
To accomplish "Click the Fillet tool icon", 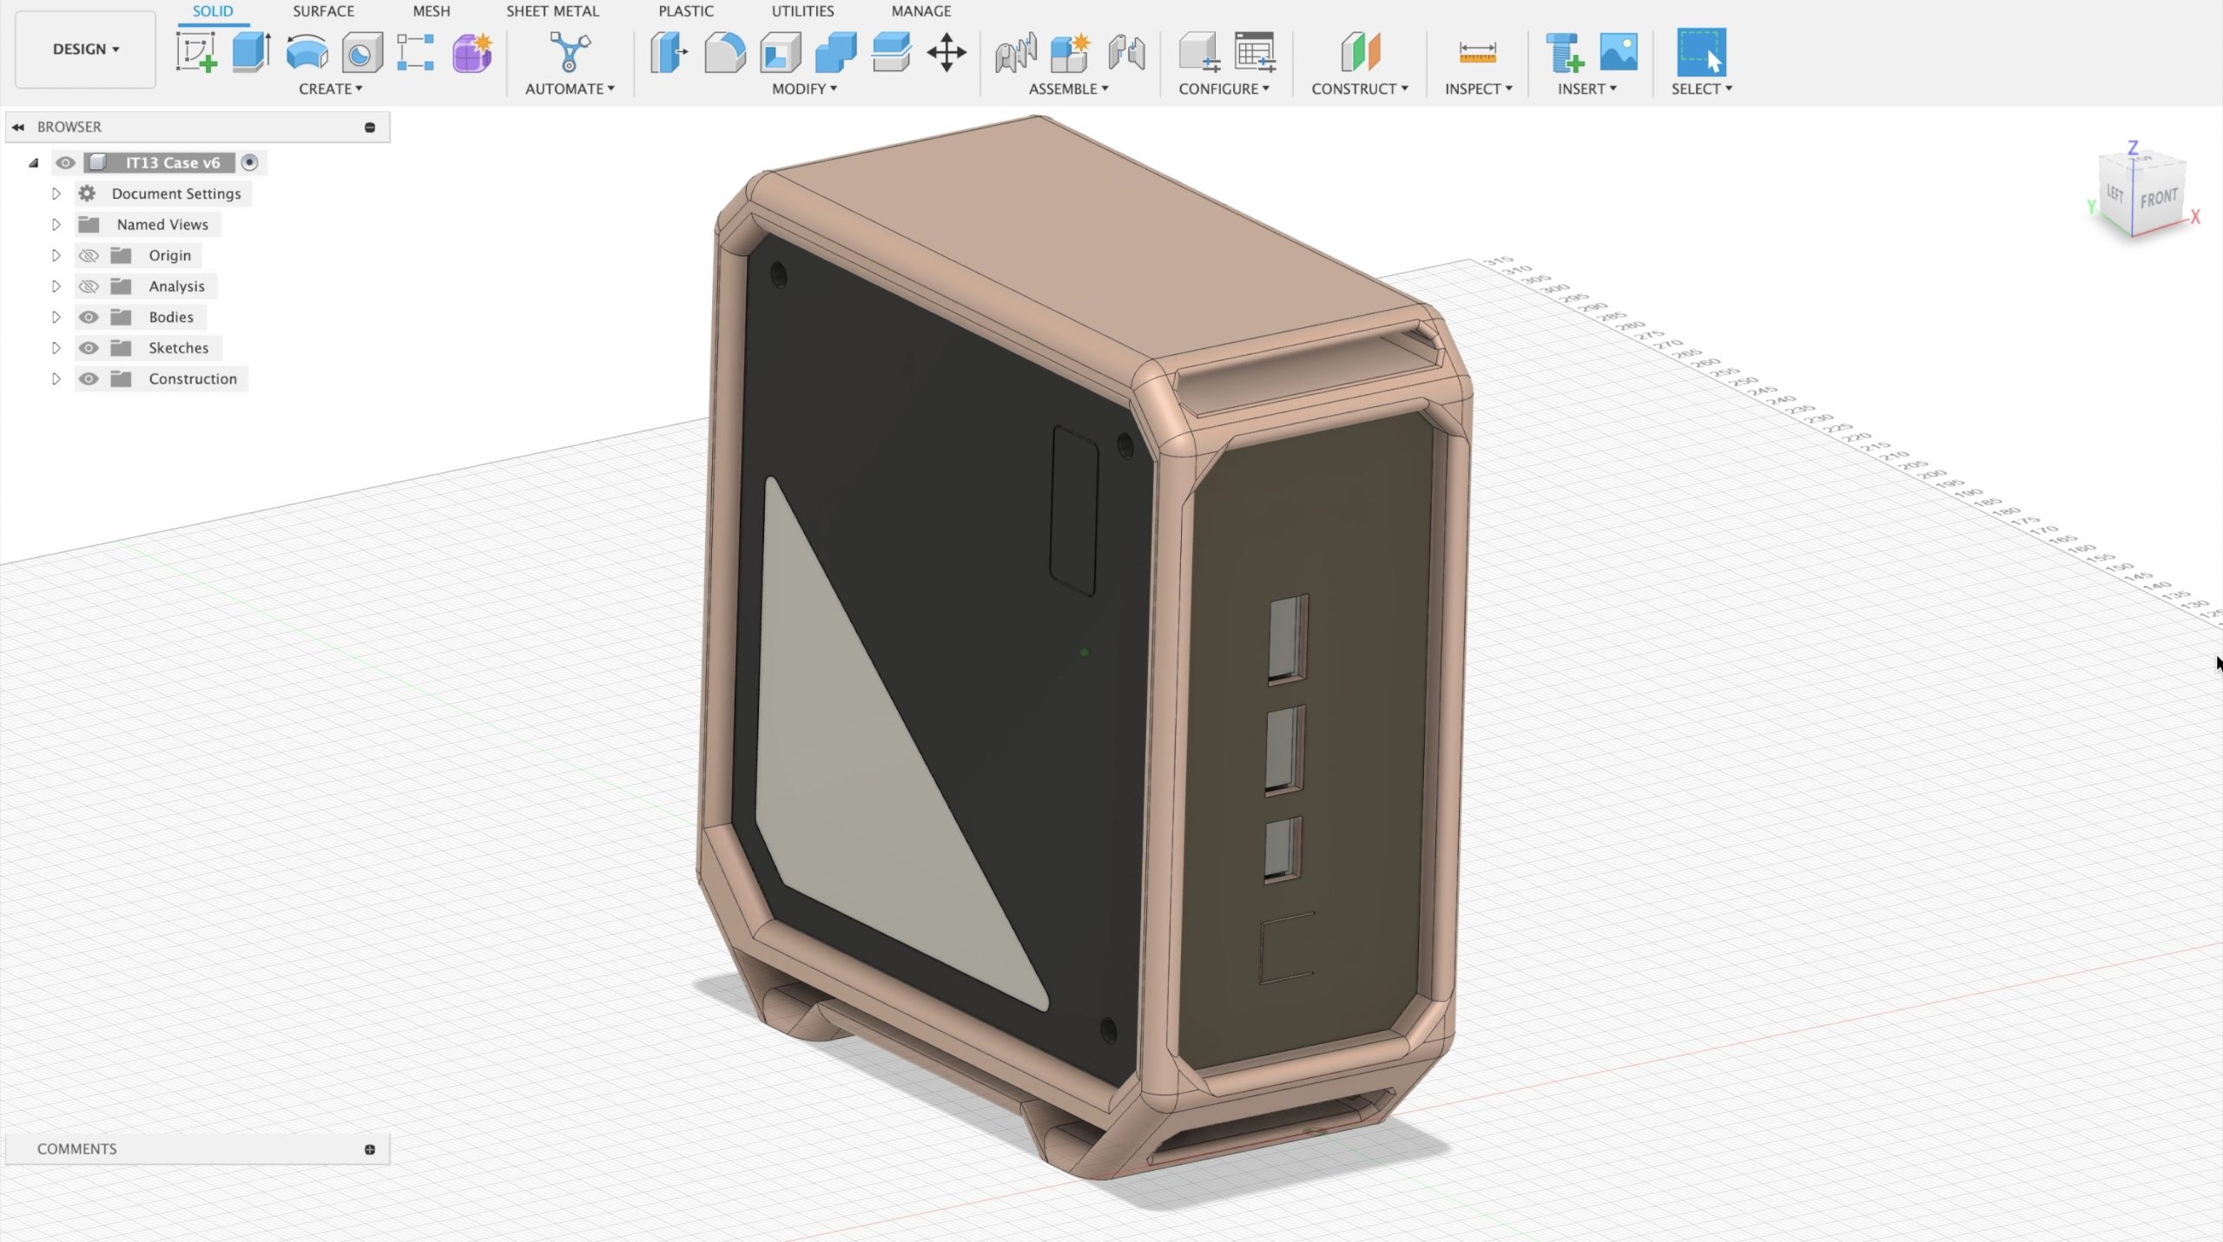I will tap(724, 53).
